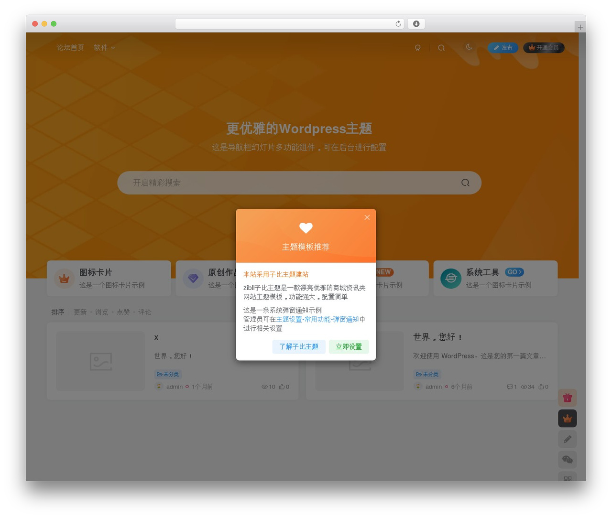Sort posts by 浏览
Image resolution: width=612 pixels, height=518 pixels.
pyautogui.click(x=101, y=312)
